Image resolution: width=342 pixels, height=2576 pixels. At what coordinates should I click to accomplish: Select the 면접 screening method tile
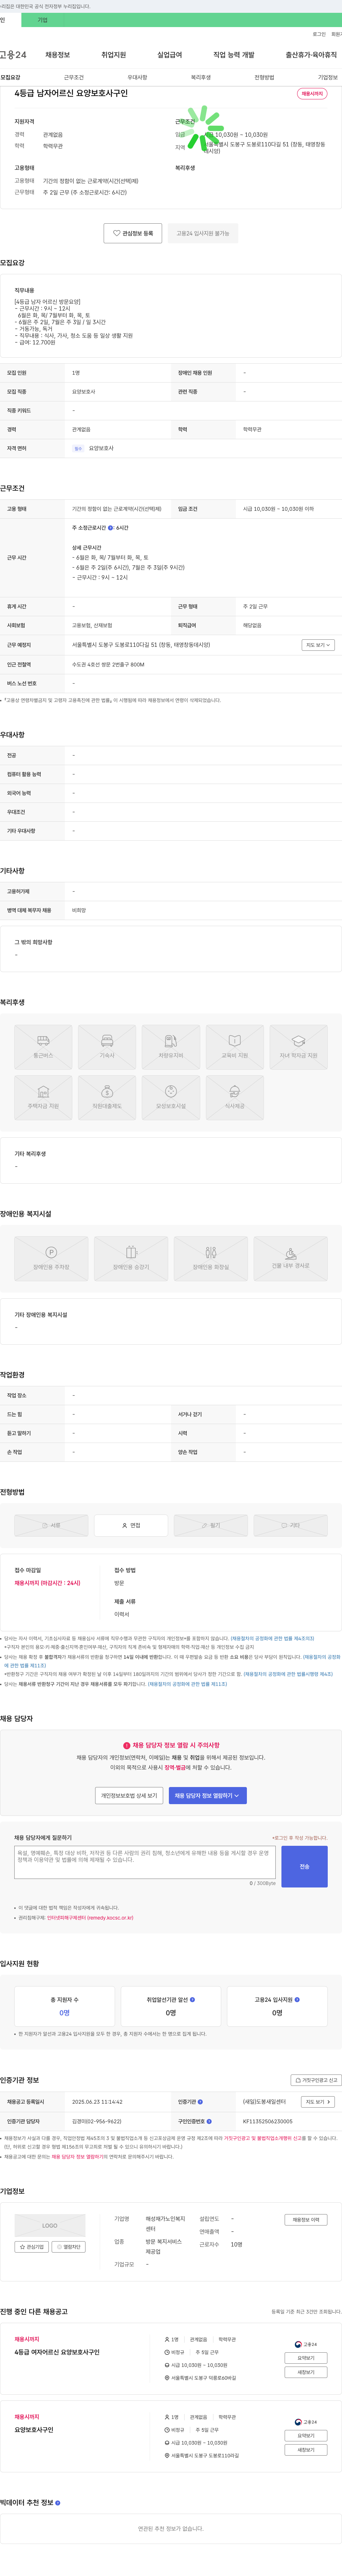[131, 1525]
